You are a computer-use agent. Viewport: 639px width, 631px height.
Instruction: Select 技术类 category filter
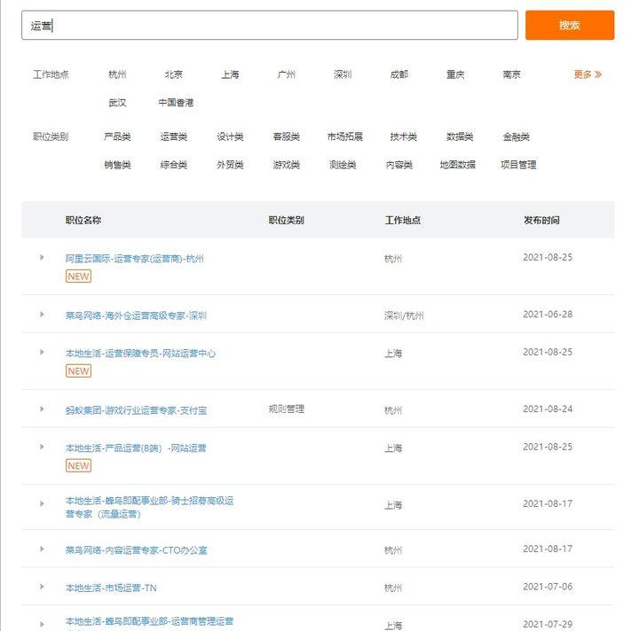click(x=403, y=136)
